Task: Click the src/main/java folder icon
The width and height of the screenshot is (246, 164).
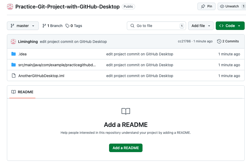Action: tap(14, 65)
